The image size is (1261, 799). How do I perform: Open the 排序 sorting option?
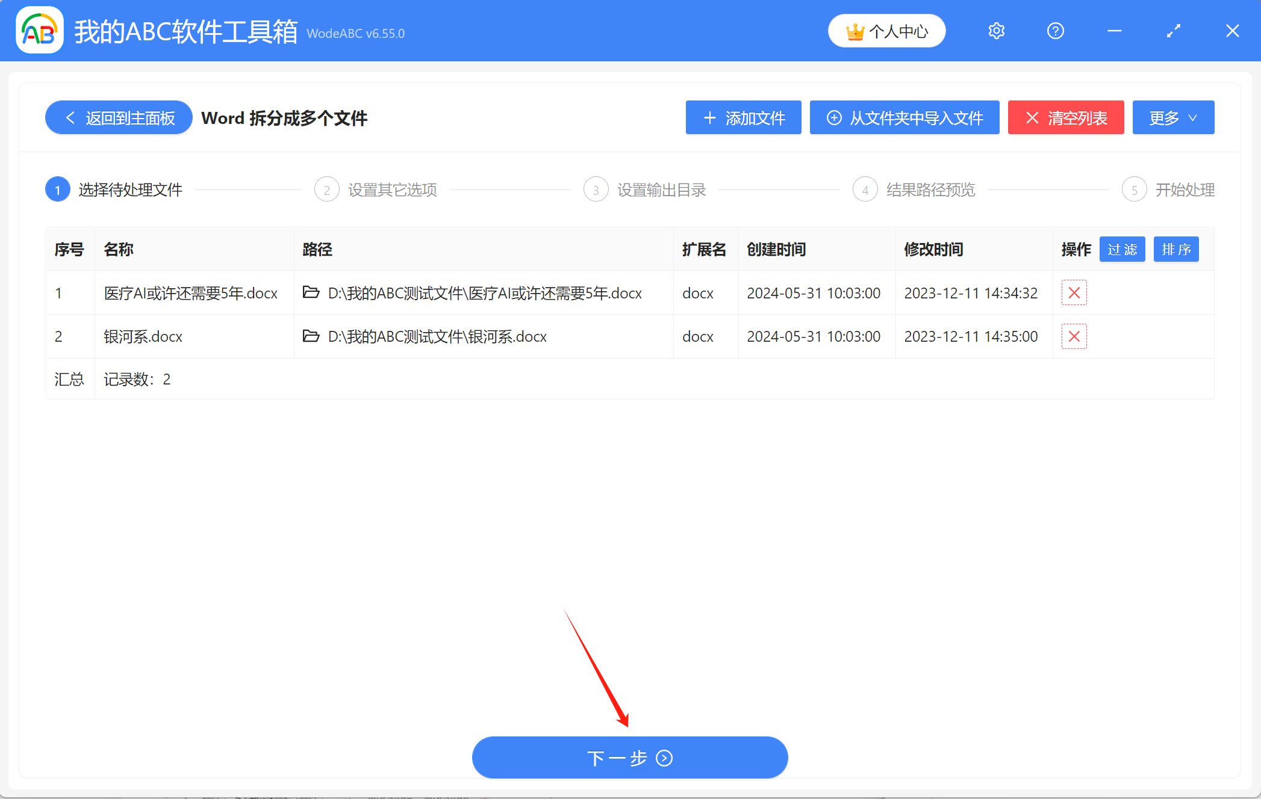[x=1175, y=249]
